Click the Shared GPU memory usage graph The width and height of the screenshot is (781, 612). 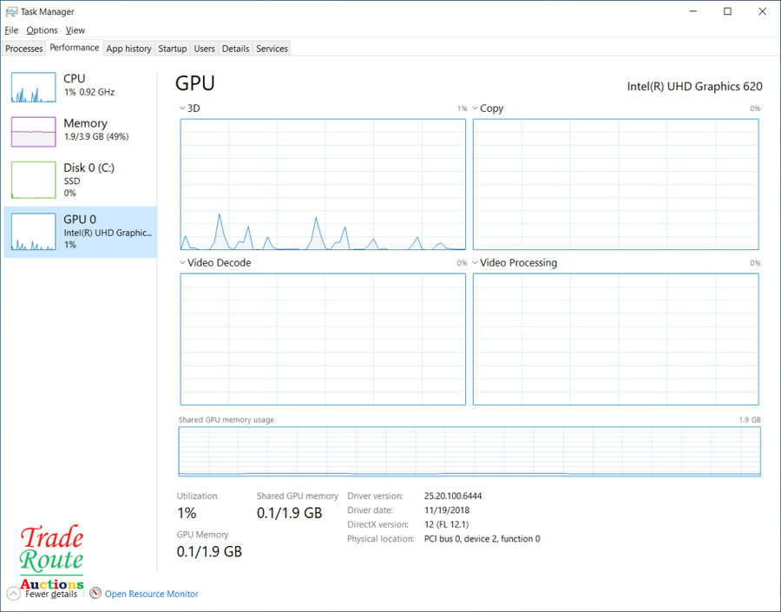469,451
